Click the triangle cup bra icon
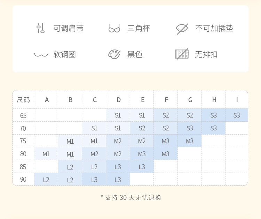The image size is (261, 219). pyautogui.click(x=114, y=28)
